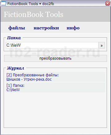Click the C:\NeW path in the log
The width and height of the screenshot is (111, 135).
pyautogui.click(x=13, y=90)
